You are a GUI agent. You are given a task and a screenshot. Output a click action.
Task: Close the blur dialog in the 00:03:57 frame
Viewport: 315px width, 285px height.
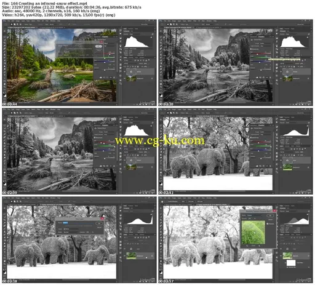pyautogui.click(x=274, y=211)
